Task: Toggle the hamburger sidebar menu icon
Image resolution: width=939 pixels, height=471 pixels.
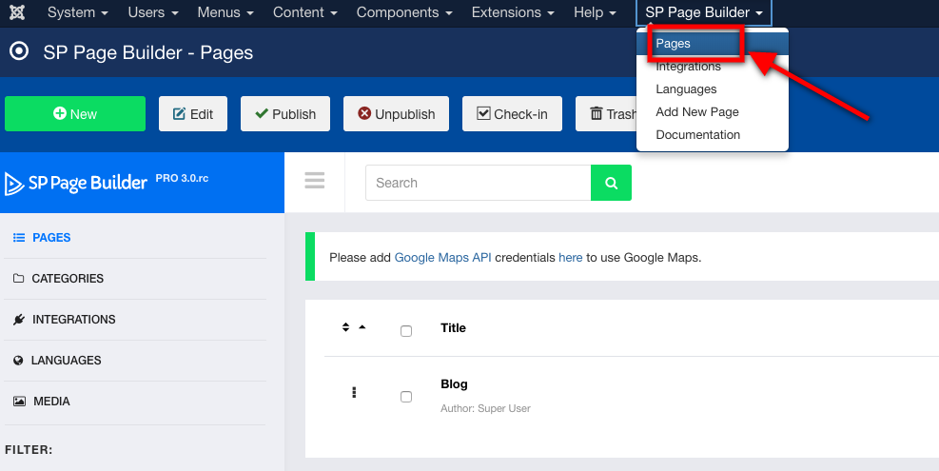Action: 315,181
